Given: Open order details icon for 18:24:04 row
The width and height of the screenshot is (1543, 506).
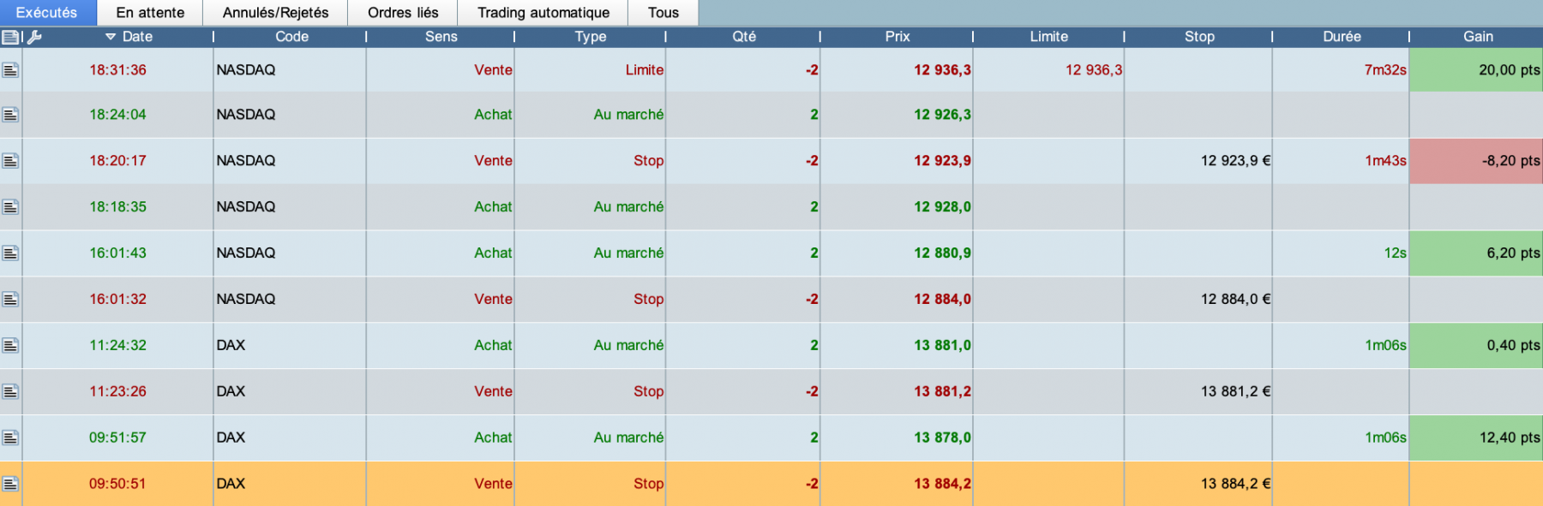Looking at the screenshot, I should pos(10,115).
